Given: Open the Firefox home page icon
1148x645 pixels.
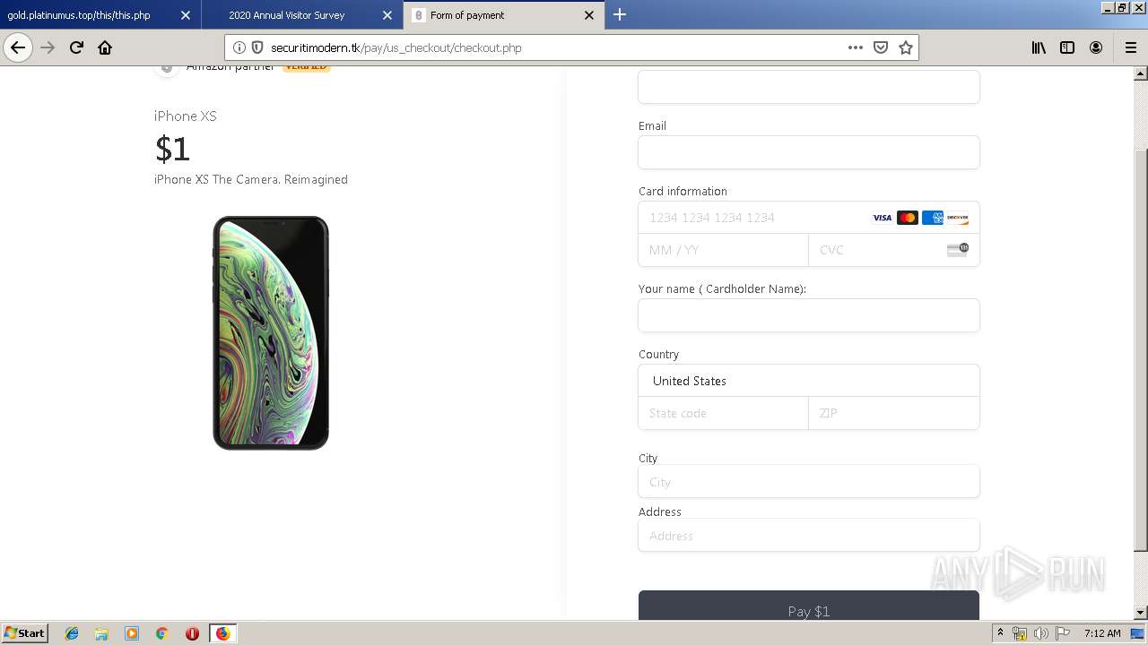Looking at the screenshot, I should 105,47.
